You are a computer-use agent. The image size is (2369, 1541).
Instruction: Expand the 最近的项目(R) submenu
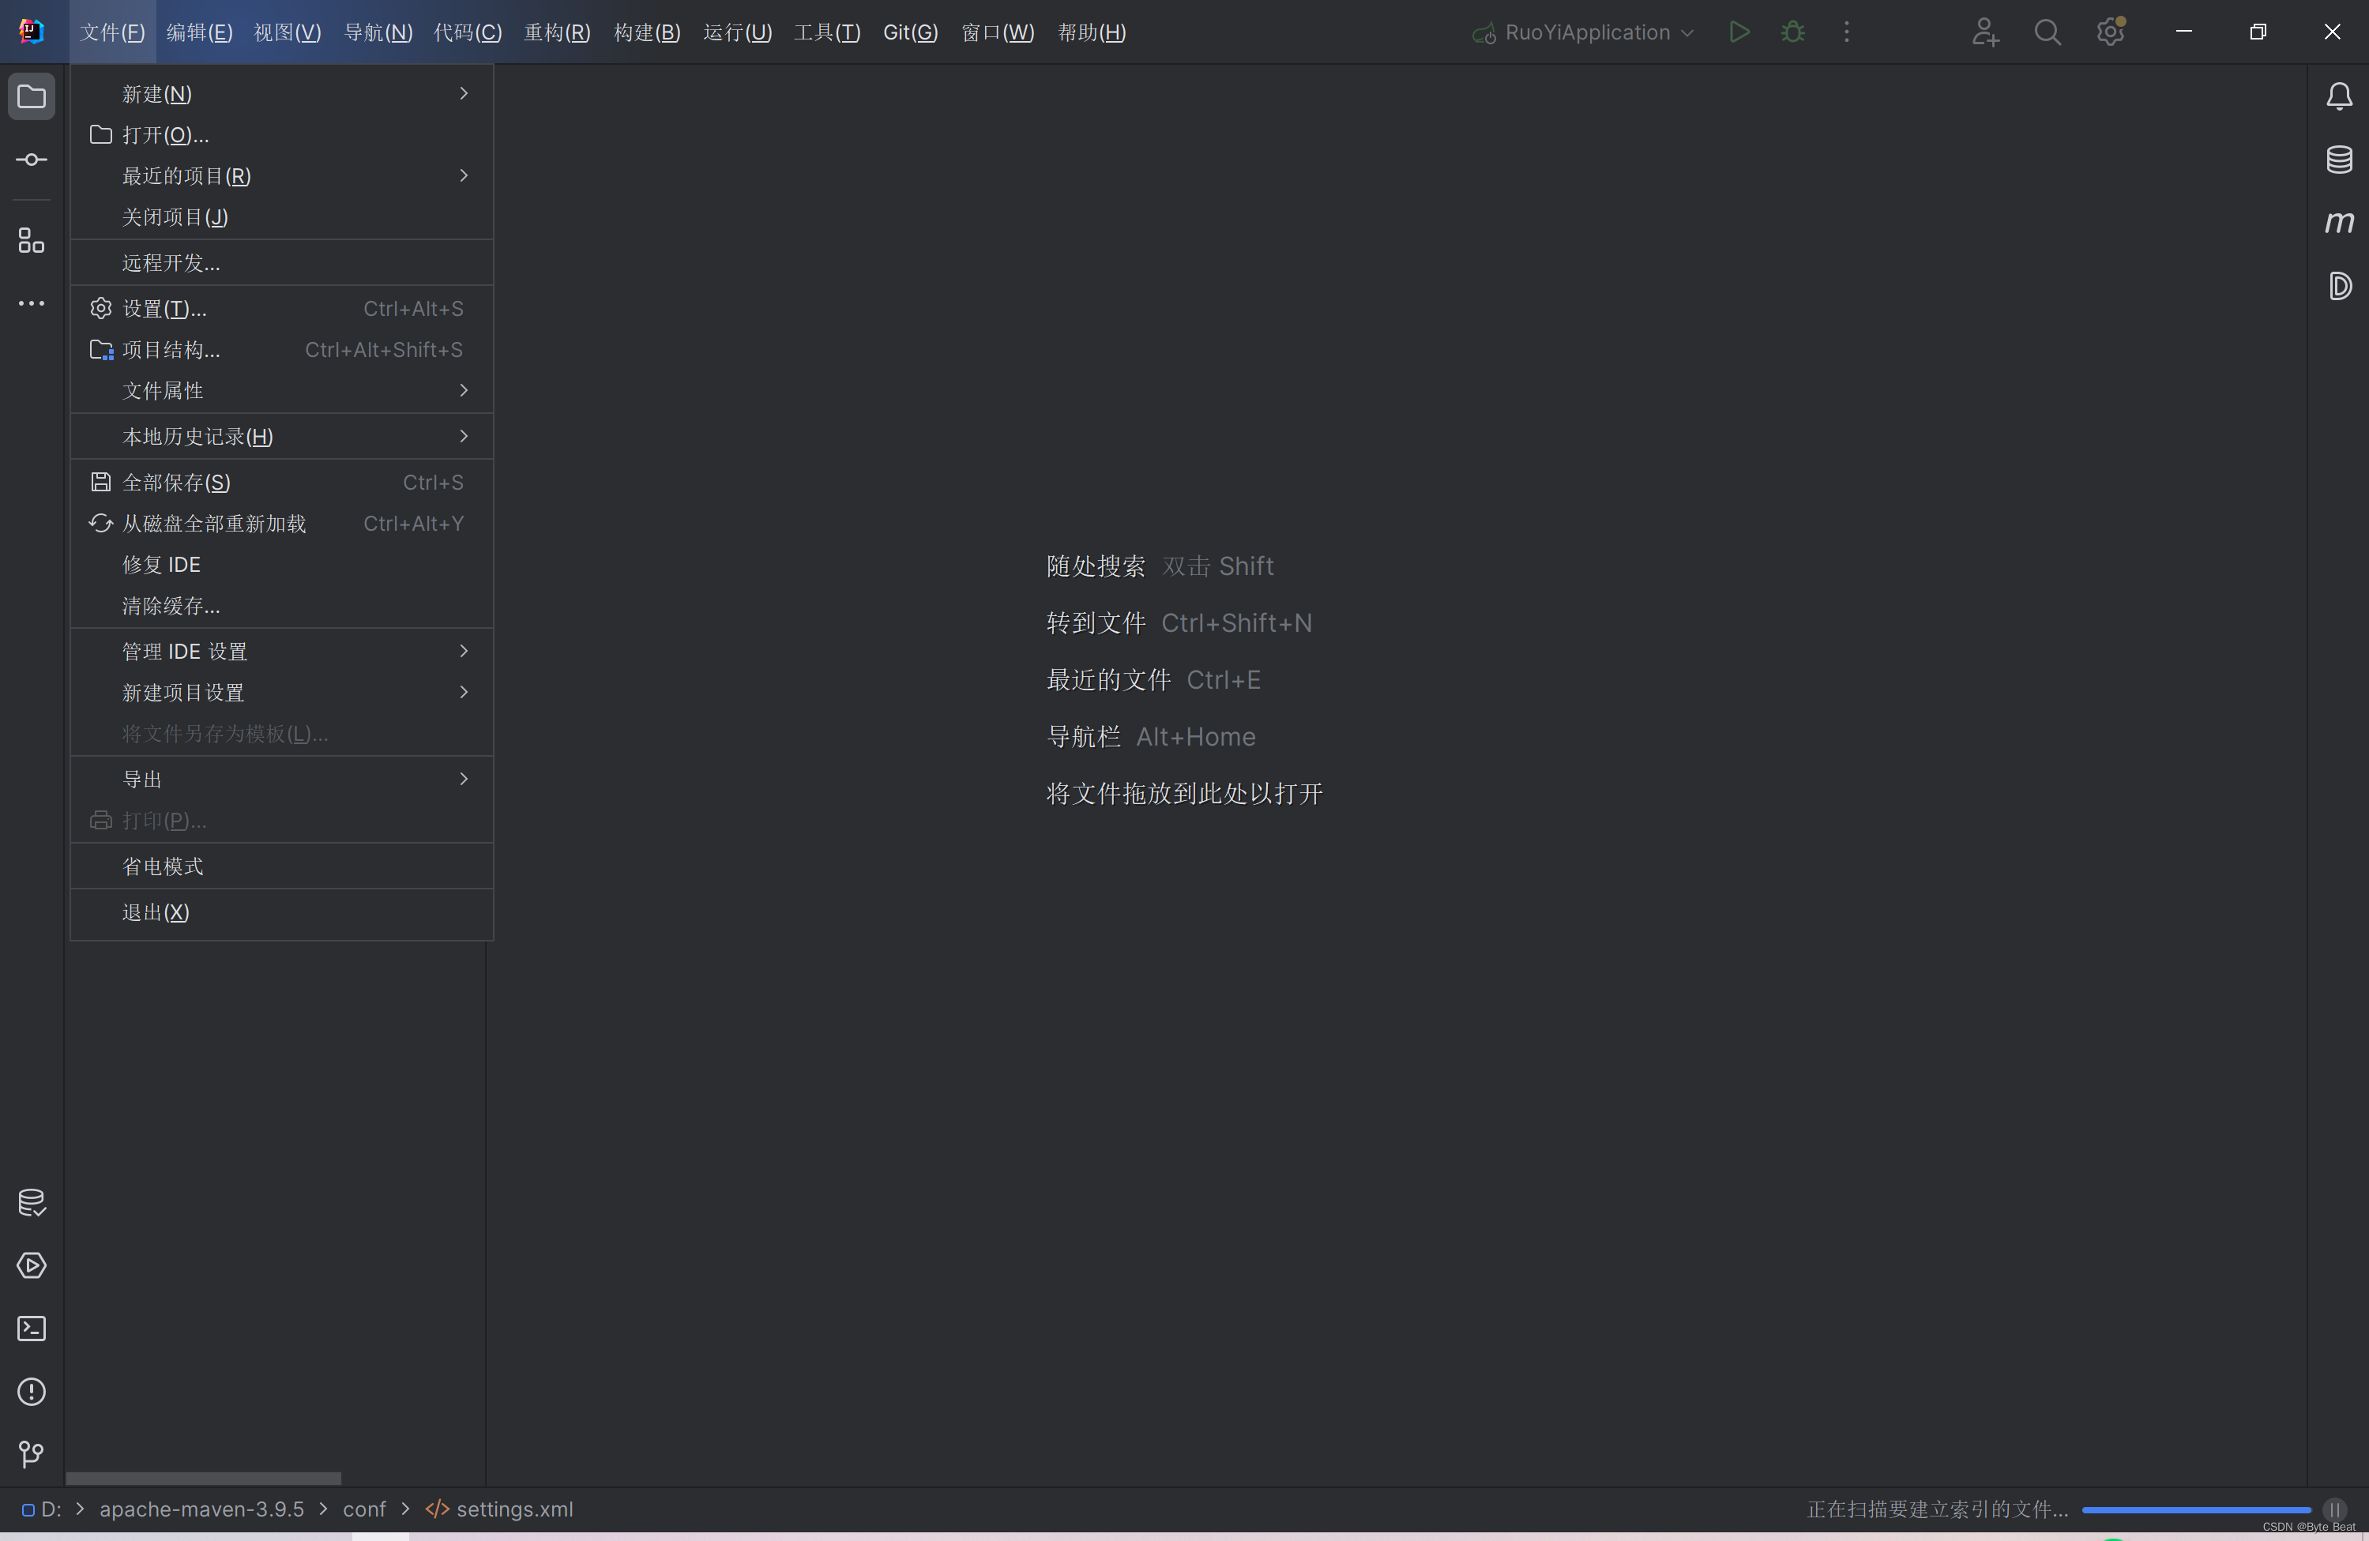(282, 175)
